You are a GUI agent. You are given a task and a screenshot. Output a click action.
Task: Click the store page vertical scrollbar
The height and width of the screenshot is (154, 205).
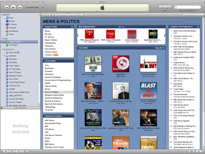tap(203, 65)
